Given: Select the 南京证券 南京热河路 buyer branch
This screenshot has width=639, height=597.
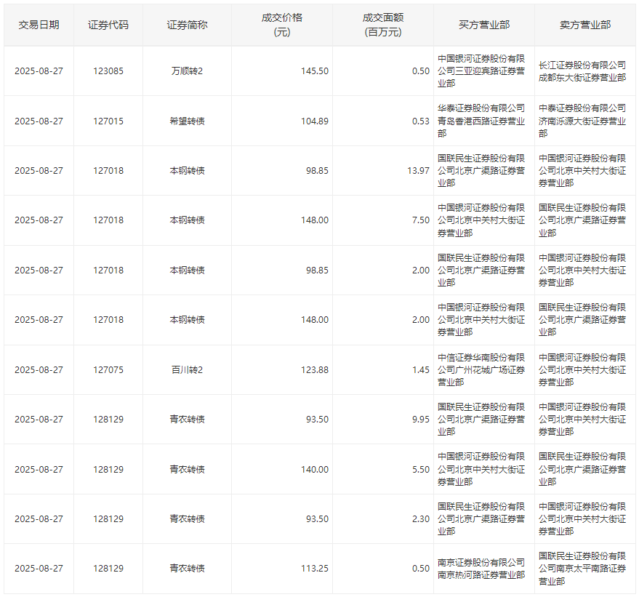Looking at the screenshot, I should (481, 568).
